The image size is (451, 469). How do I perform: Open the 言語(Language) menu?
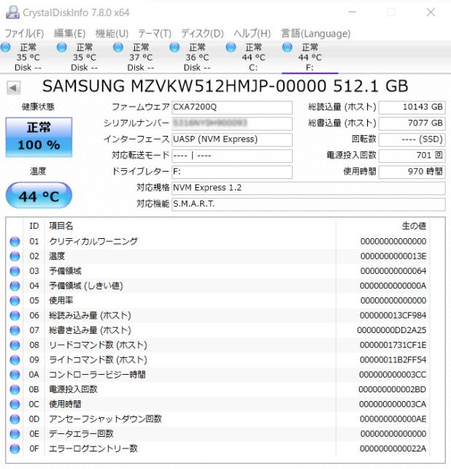315,33
